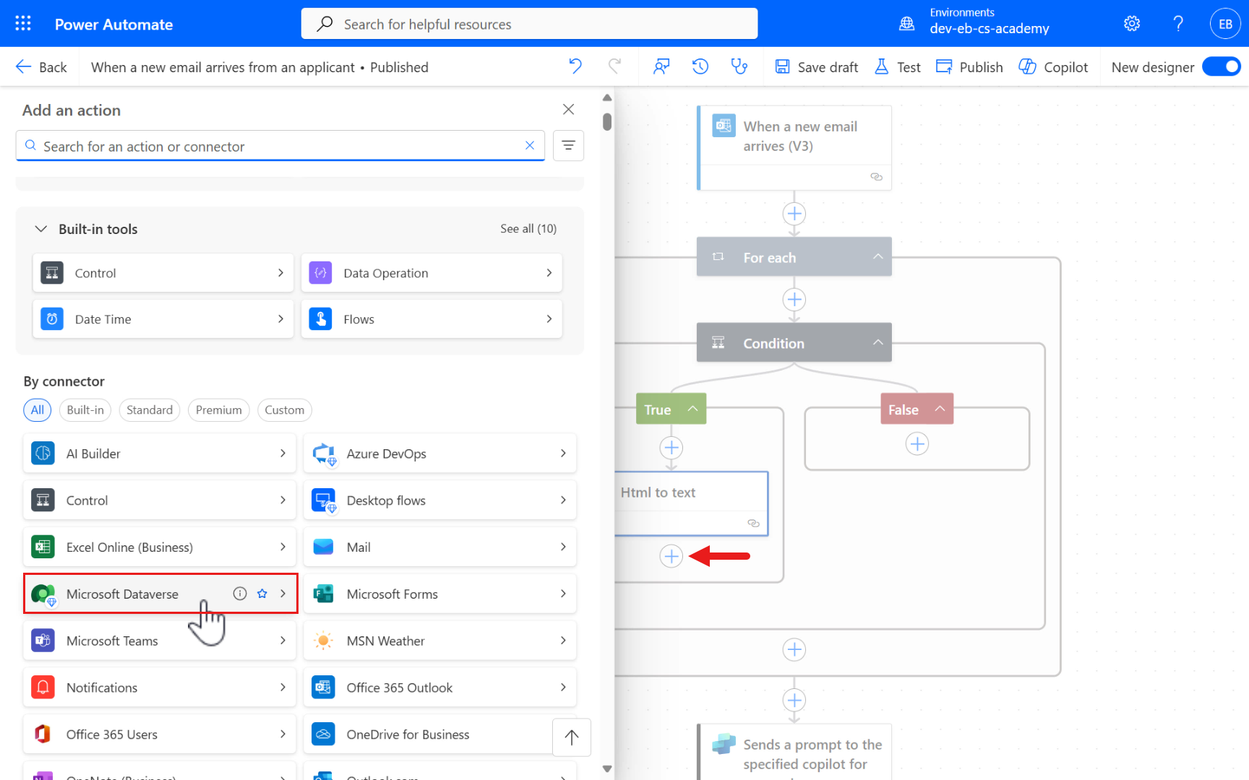Open settings gear icon

coord(1132,24)
